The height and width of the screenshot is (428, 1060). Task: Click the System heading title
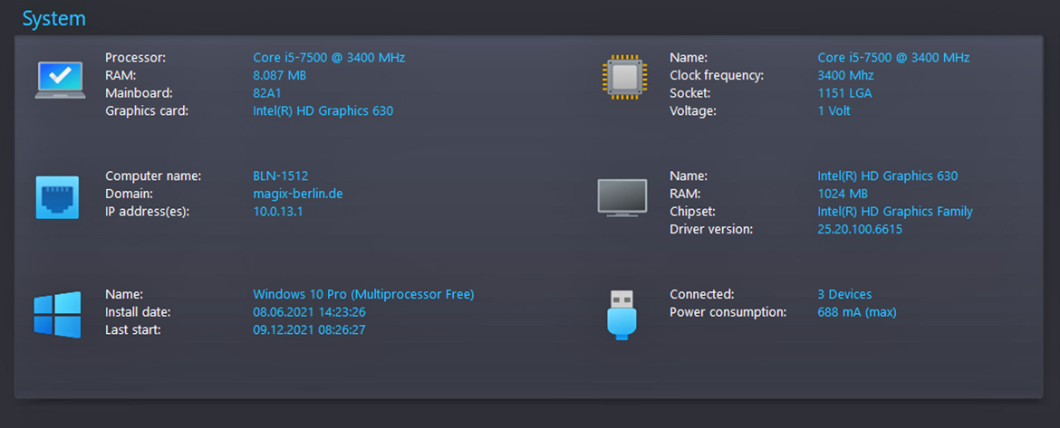click(54, 18)
